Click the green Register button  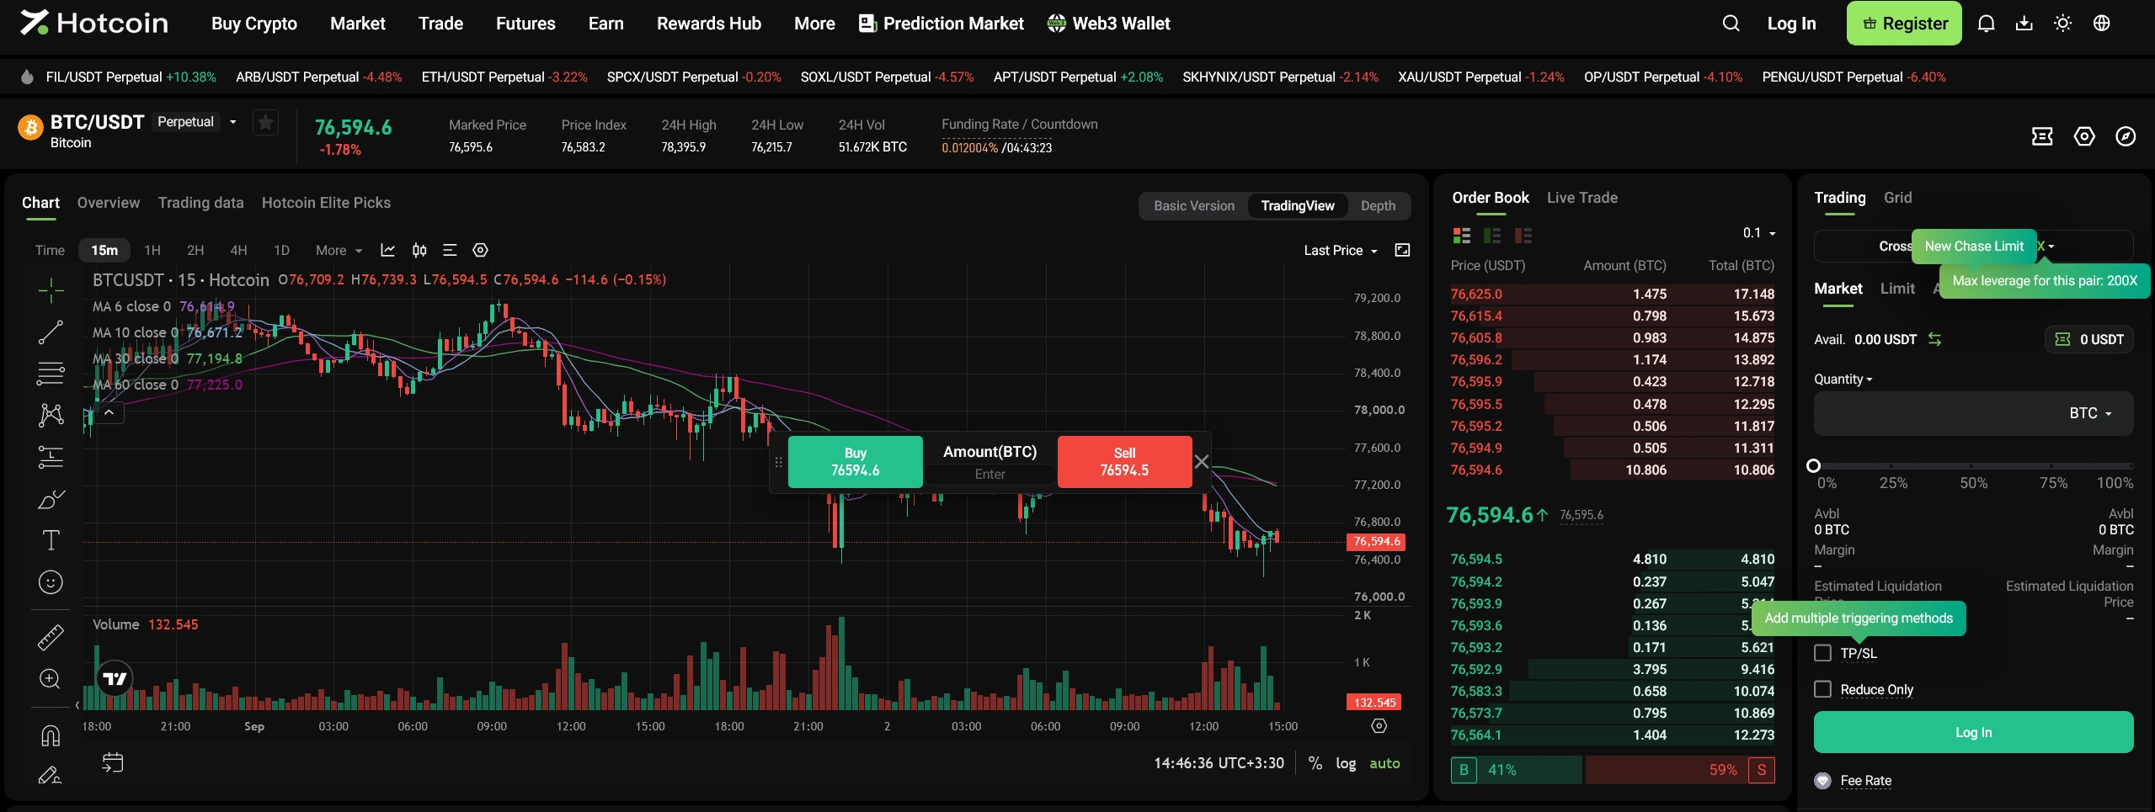tap(1904, 24)
